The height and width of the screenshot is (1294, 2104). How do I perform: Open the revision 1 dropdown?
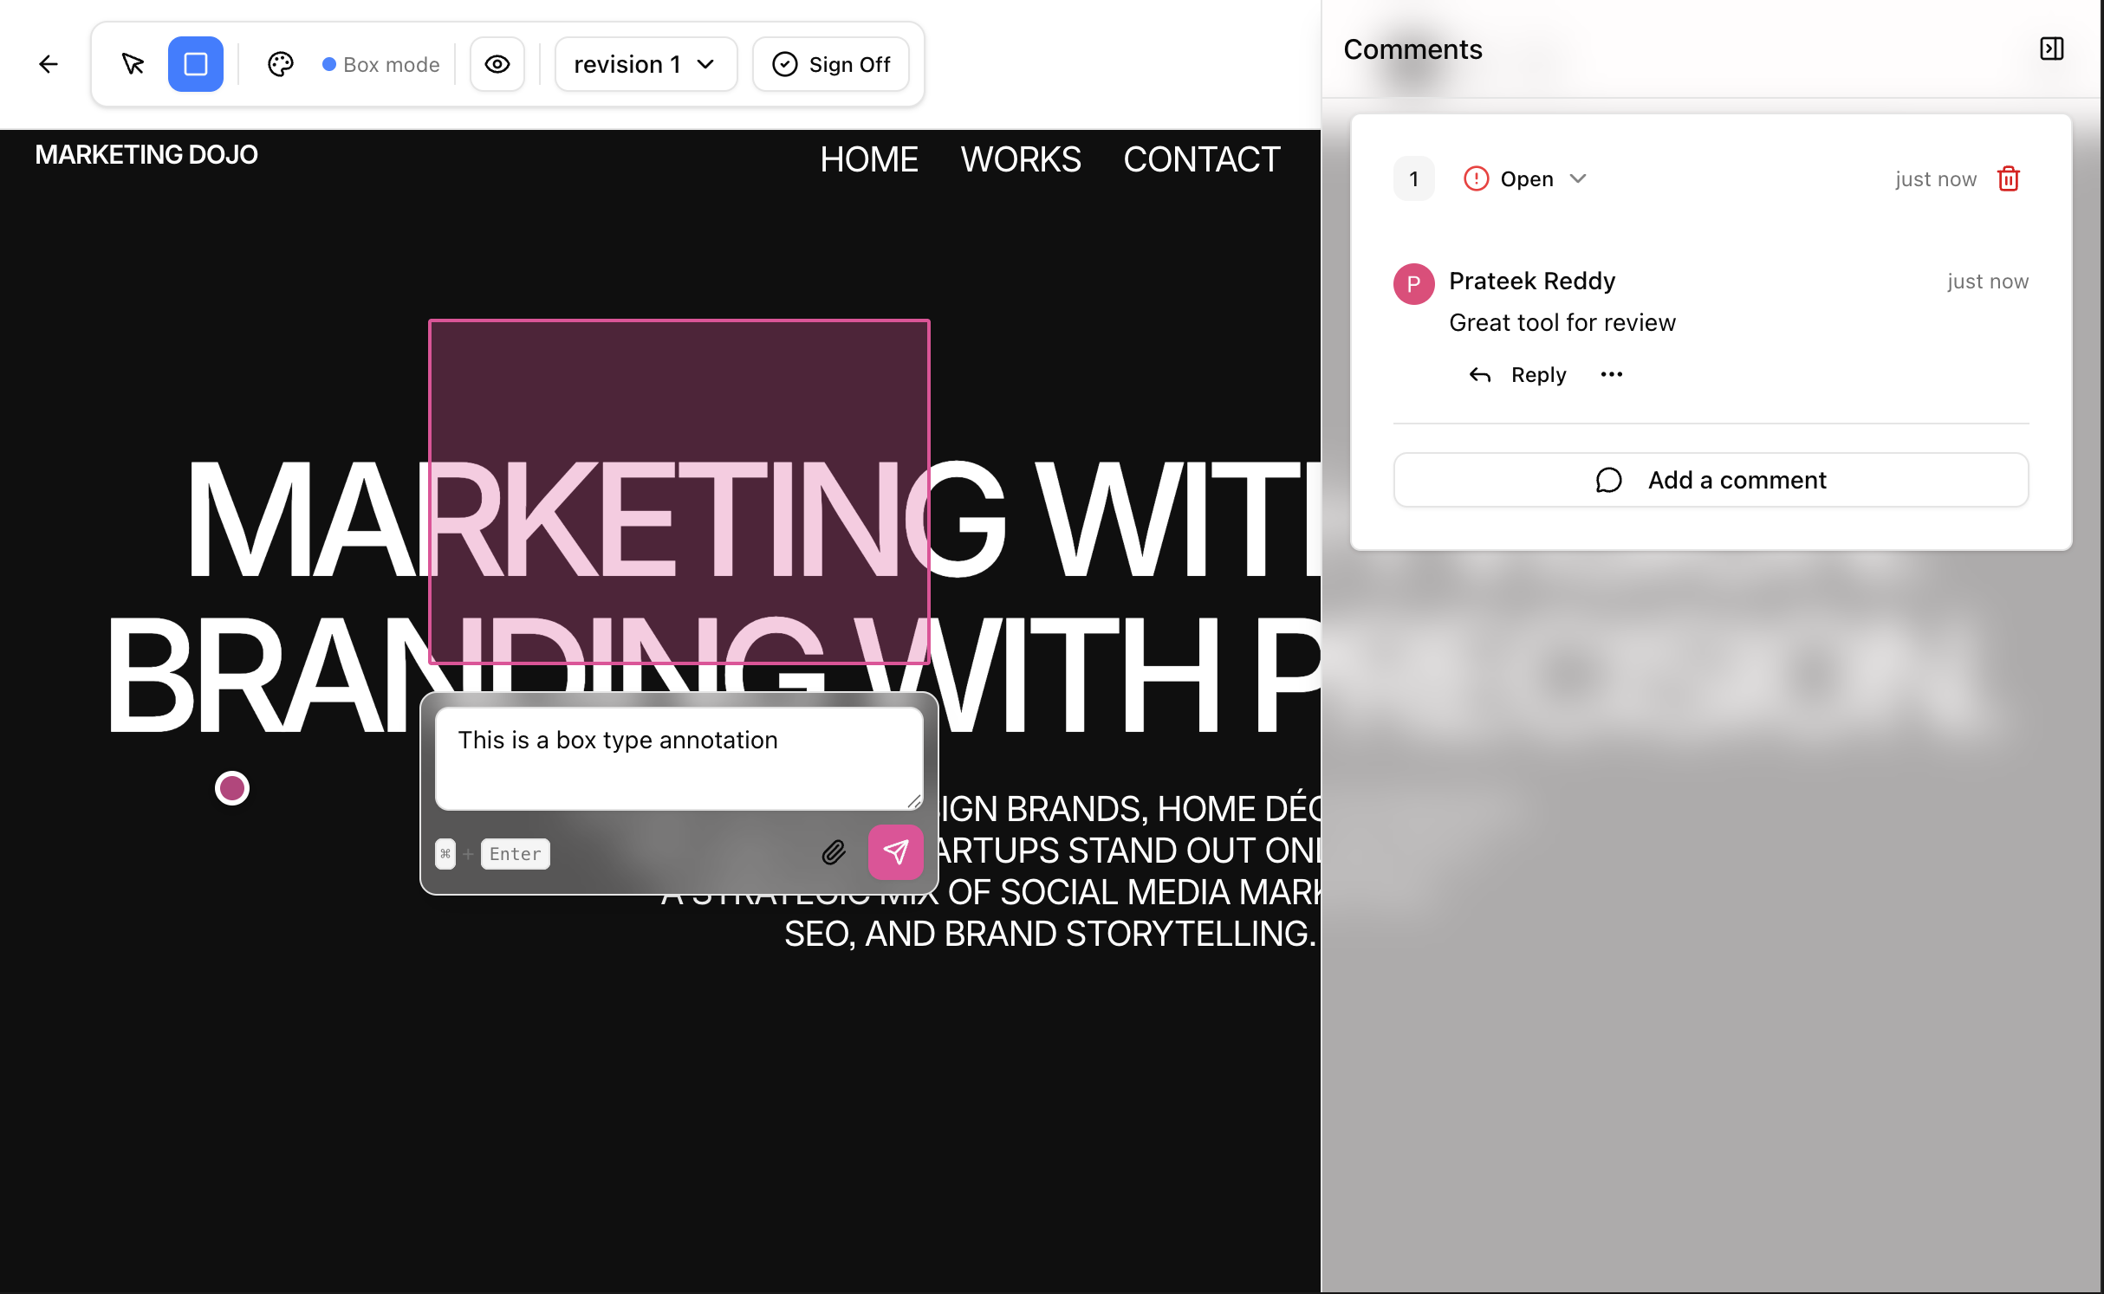(646, 63)
